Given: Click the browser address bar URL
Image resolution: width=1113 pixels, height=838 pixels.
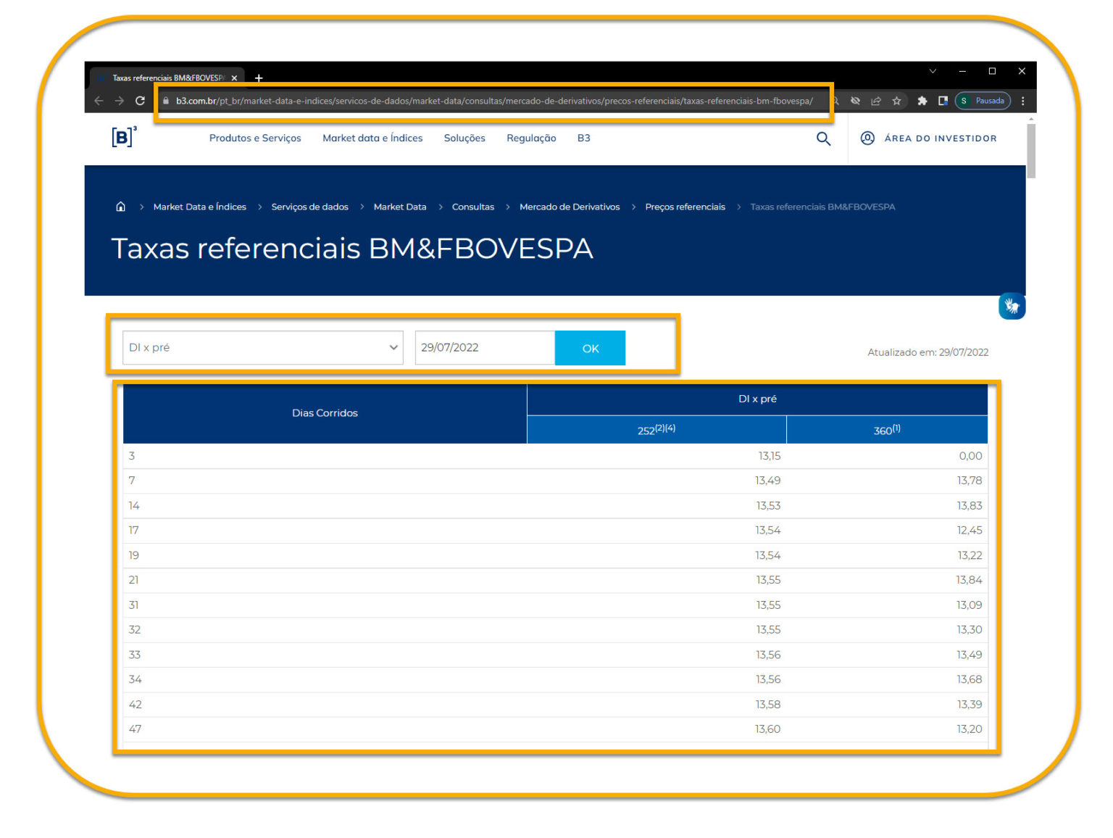Looking at the screenshot, I should [x=493, y=101].
